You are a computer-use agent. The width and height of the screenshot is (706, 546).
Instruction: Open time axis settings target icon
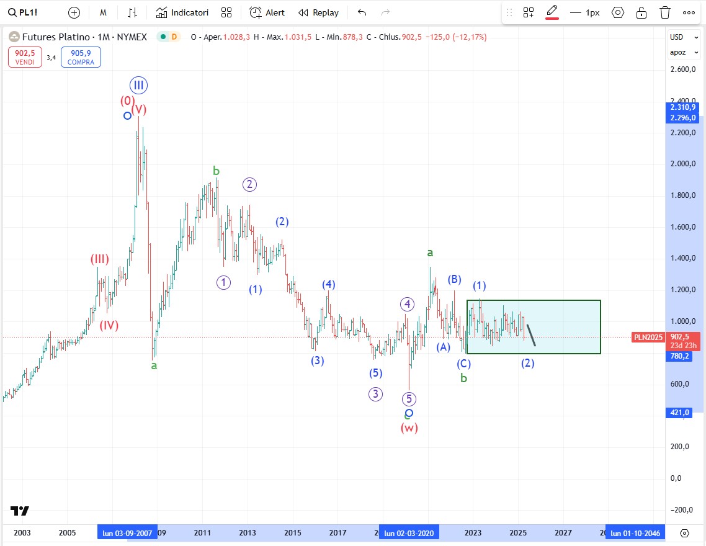tap(684, 534)
